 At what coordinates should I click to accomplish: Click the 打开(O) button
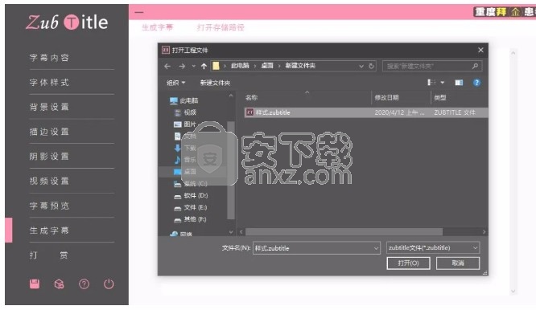[409, 263]
